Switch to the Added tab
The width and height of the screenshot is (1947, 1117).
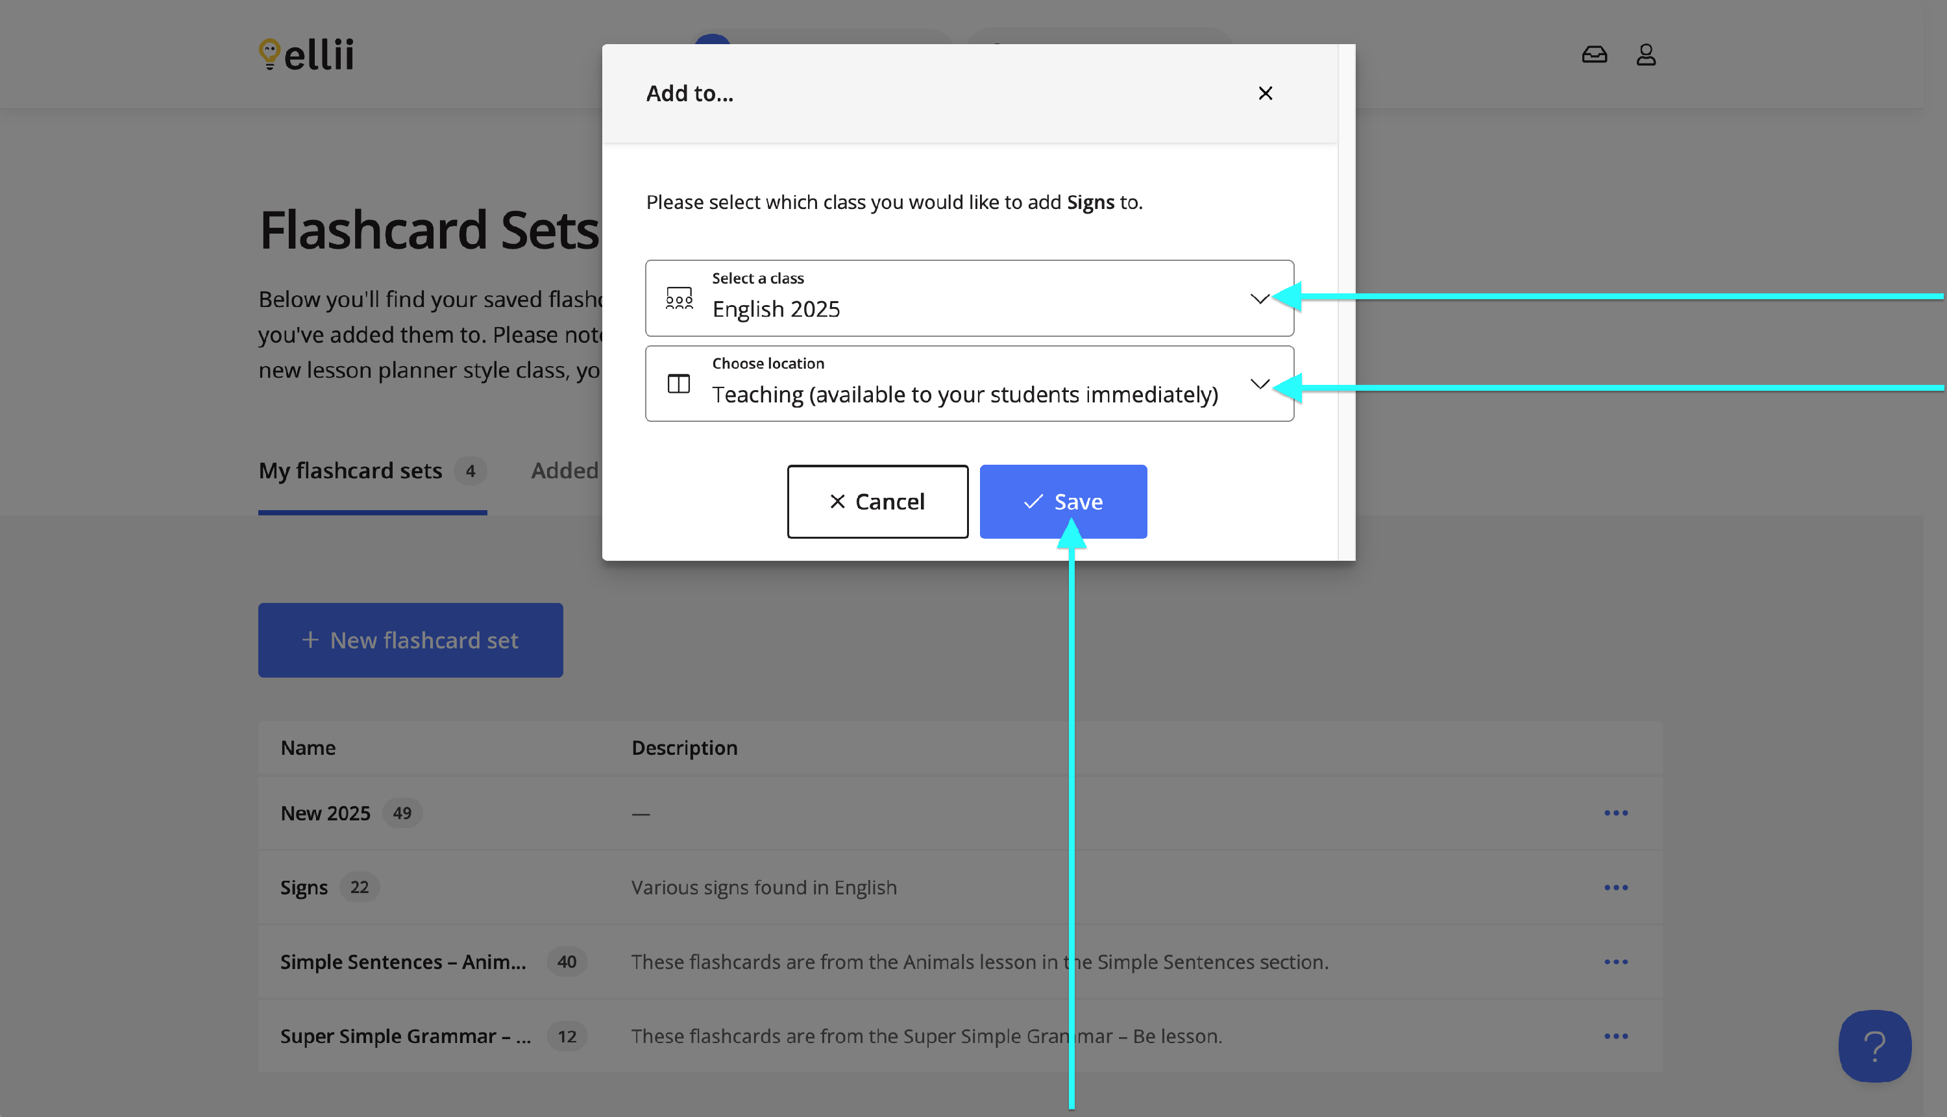pyautogui.click(x=565, y=471)
